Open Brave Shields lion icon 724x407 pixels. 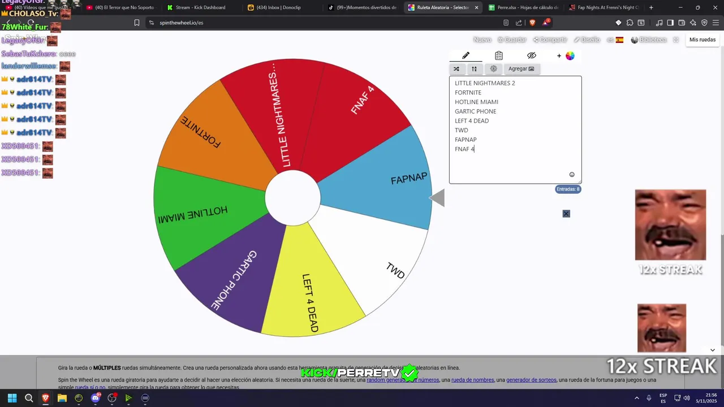[532, 23]
